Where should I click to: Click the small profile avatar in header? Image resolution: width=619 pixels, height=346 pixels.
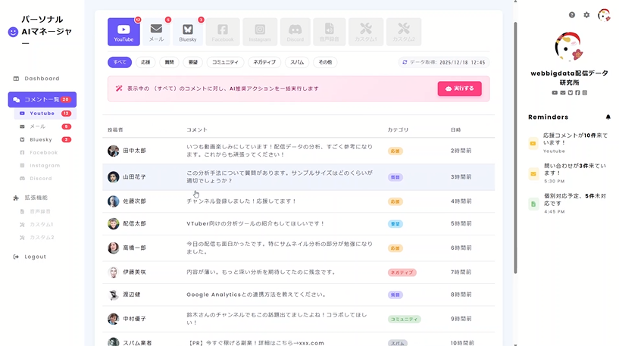pyautogui.click(x=604, y=15)
